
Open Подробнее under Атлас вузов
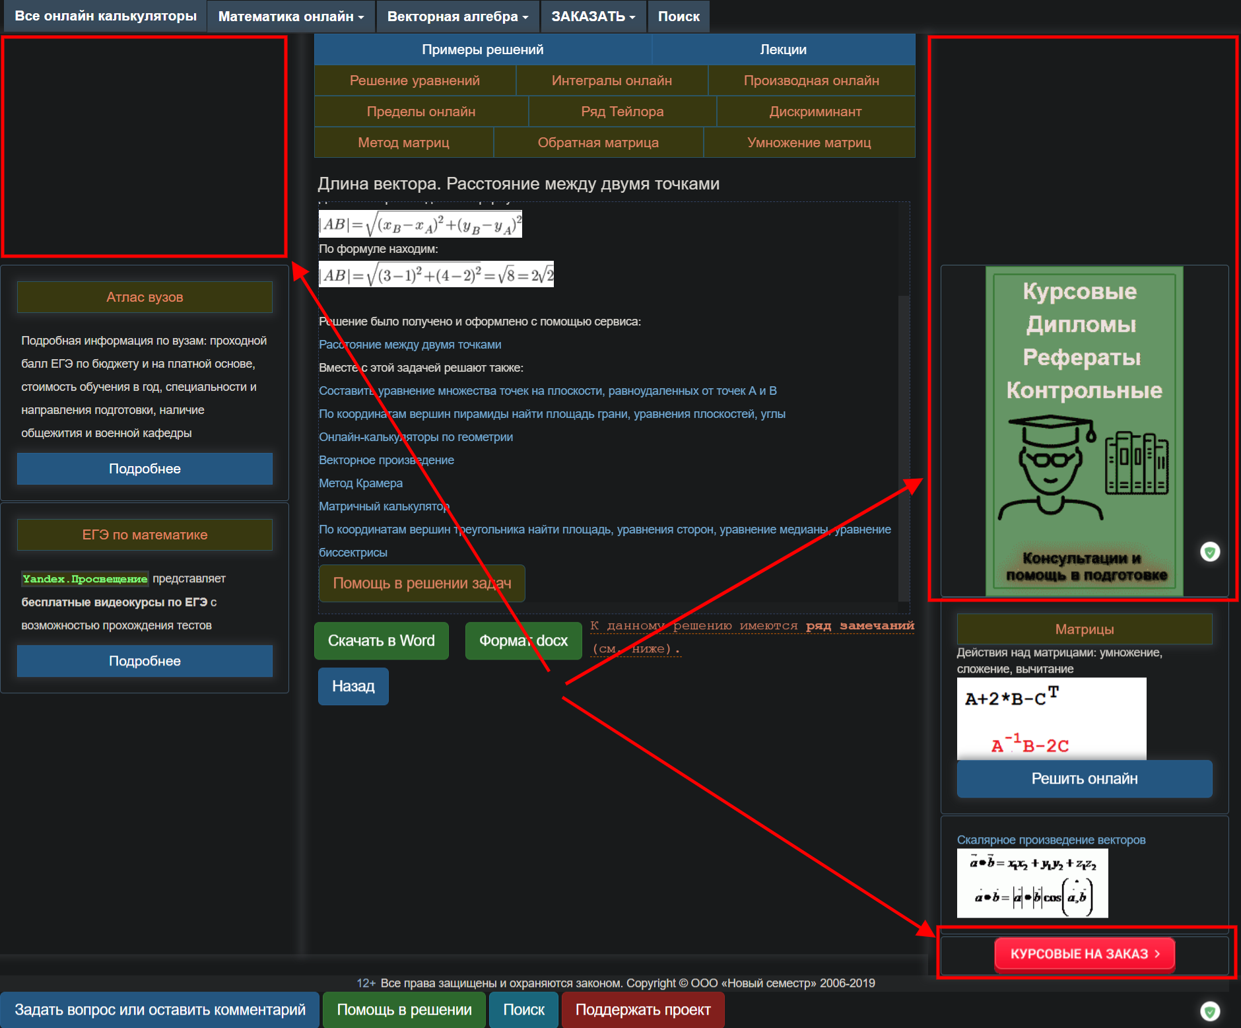(145, 468)
